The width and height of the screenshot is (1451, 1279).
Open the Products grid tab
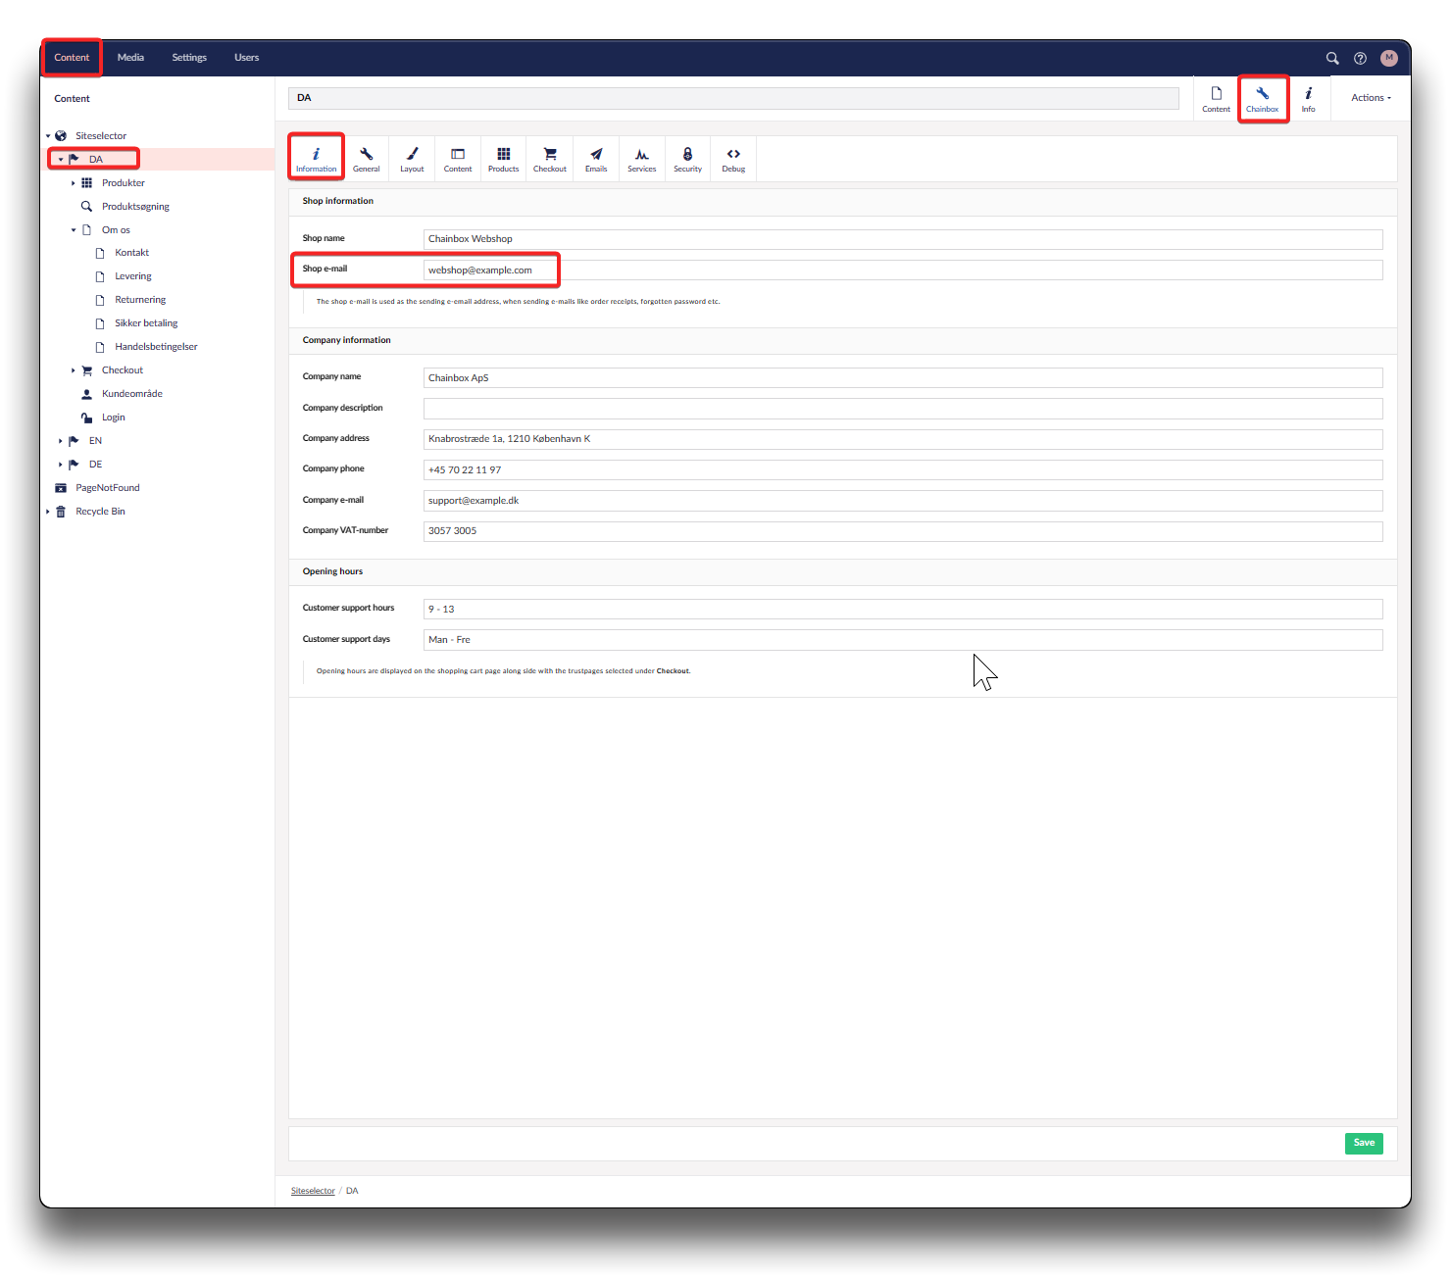pyautogui.click(x=503, y=159)
